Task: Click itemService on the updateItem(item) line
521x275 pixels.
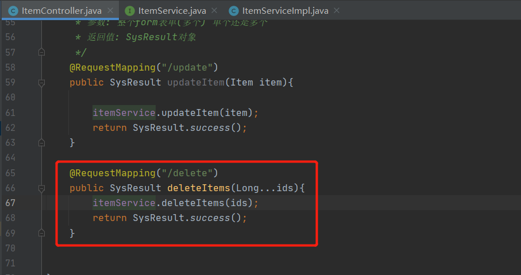Action: tap(124, 113)
